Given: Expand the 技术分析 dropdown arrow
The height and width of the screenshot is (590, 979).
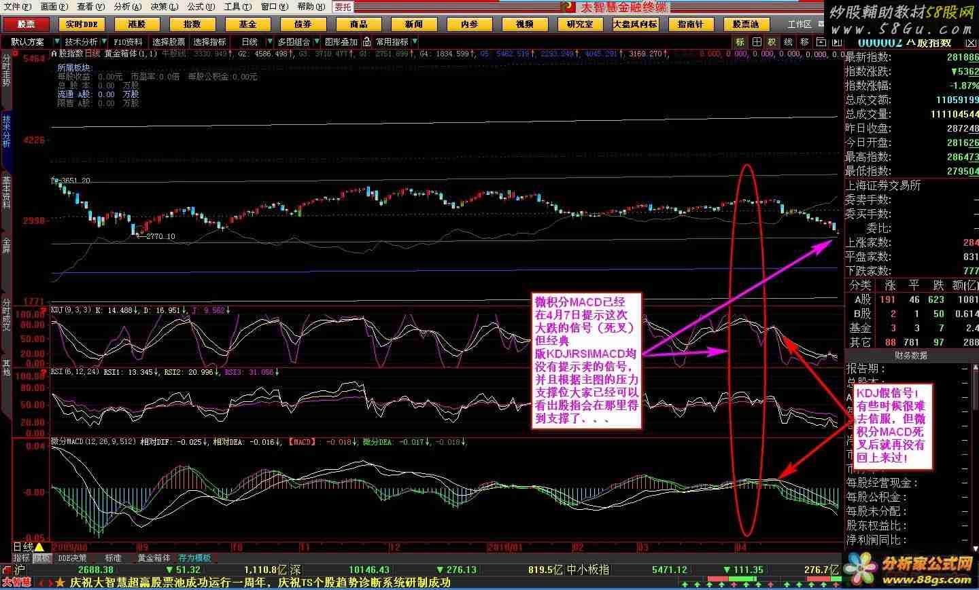Looking at the screenshot, I should pos(103,41).
